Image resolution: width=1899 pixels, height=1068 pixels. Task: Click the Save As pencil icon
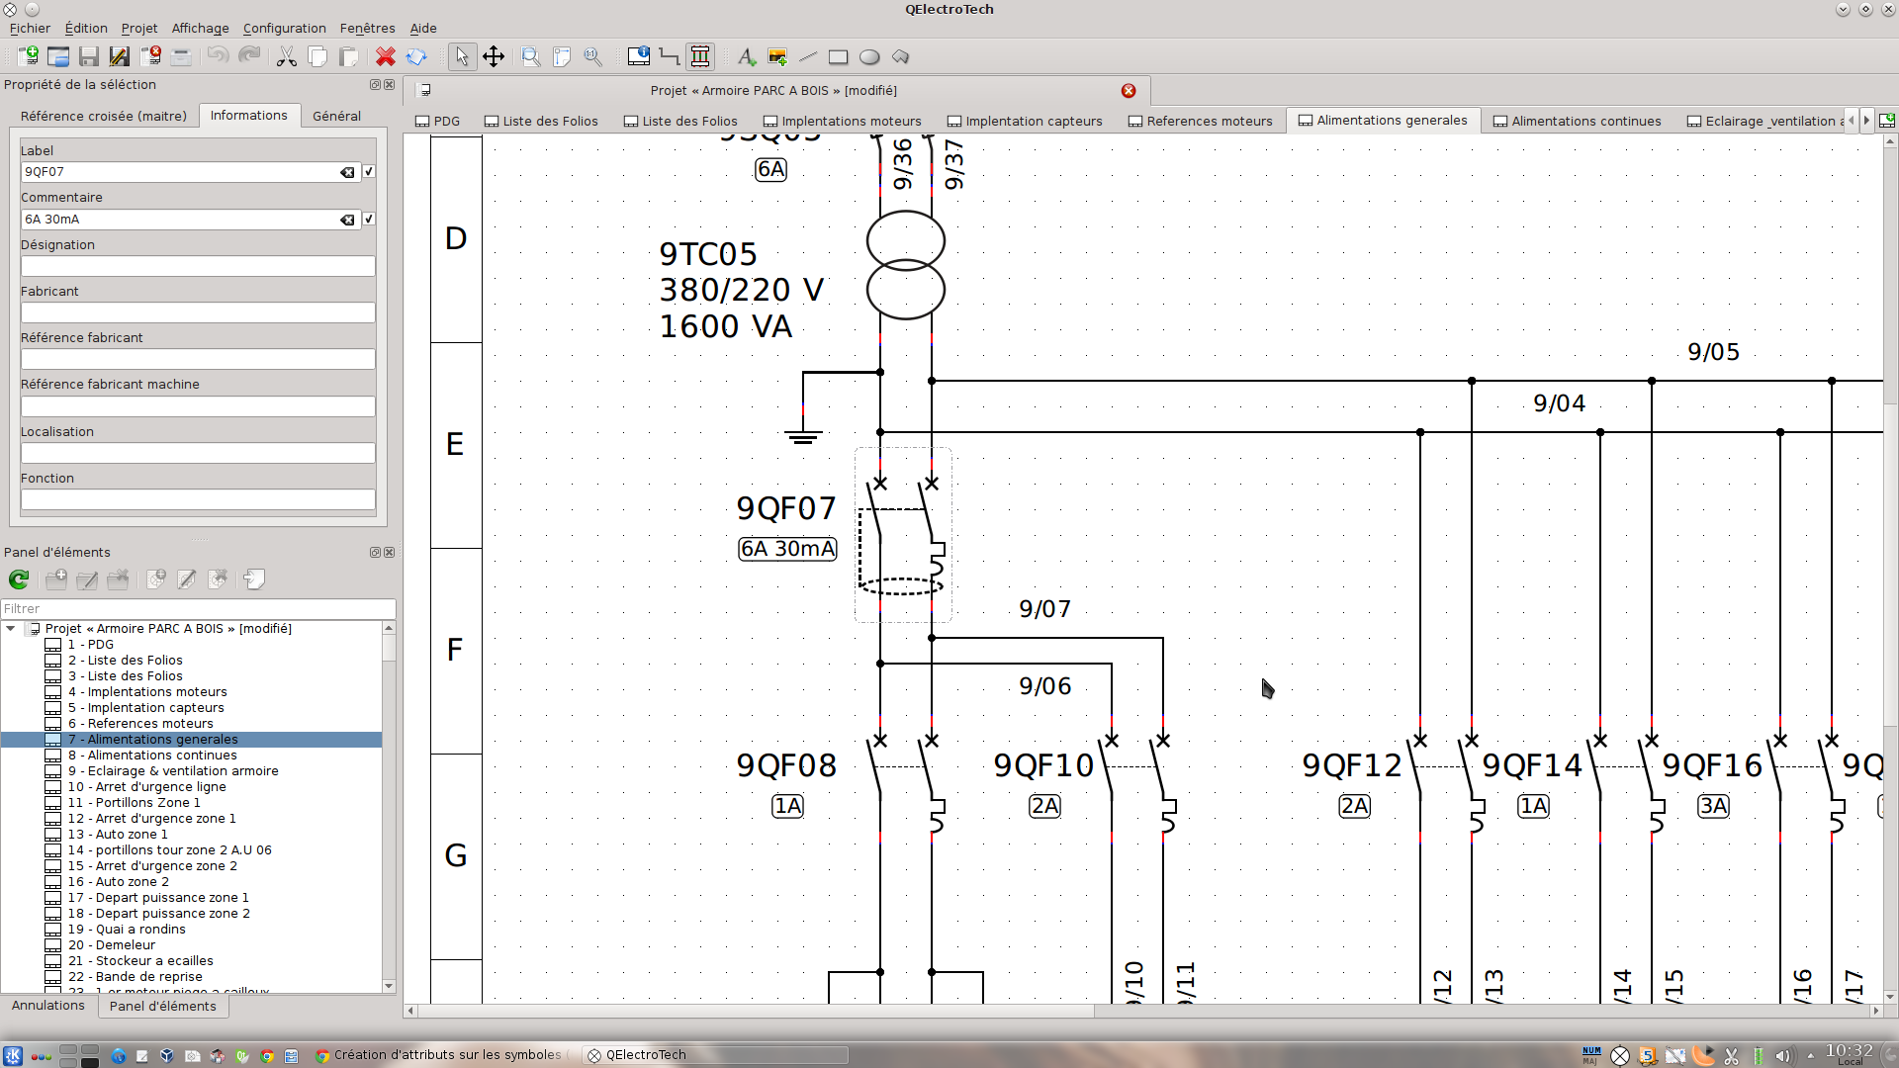coord(120,56)
